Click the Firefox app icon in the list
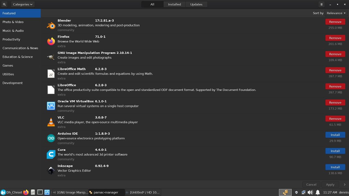This screenshot has width=349, height=196. click(x=51, y=41)
